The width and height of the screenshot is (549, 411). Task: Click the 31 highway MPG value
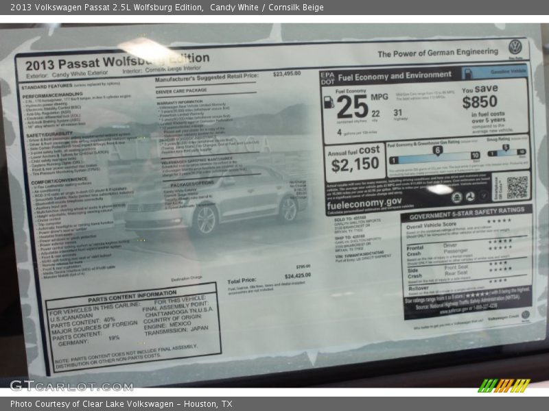coord(398,112)
